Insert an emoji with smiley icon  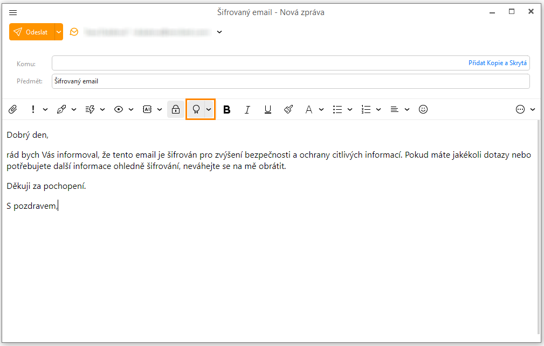click(x=423, y=109)
